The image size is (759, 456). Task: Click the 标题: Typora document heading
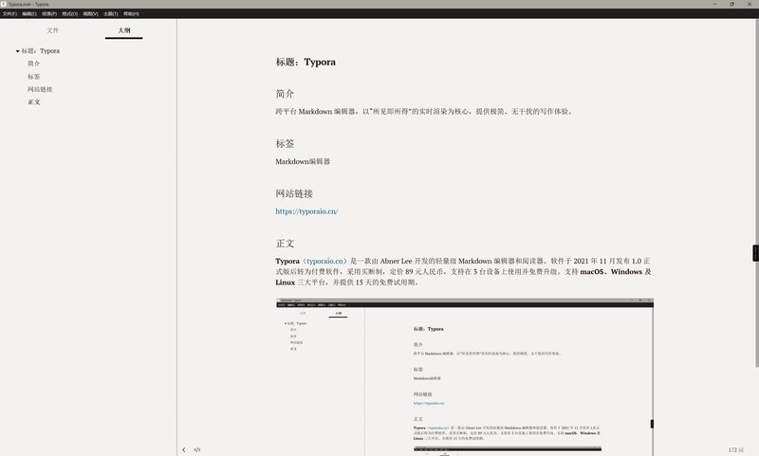pyautogui.click(x=305, y=62)
